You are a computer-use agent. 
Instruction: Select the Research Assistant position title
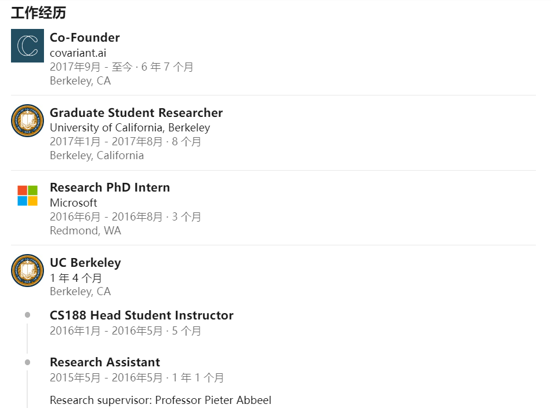click(105, 362)
